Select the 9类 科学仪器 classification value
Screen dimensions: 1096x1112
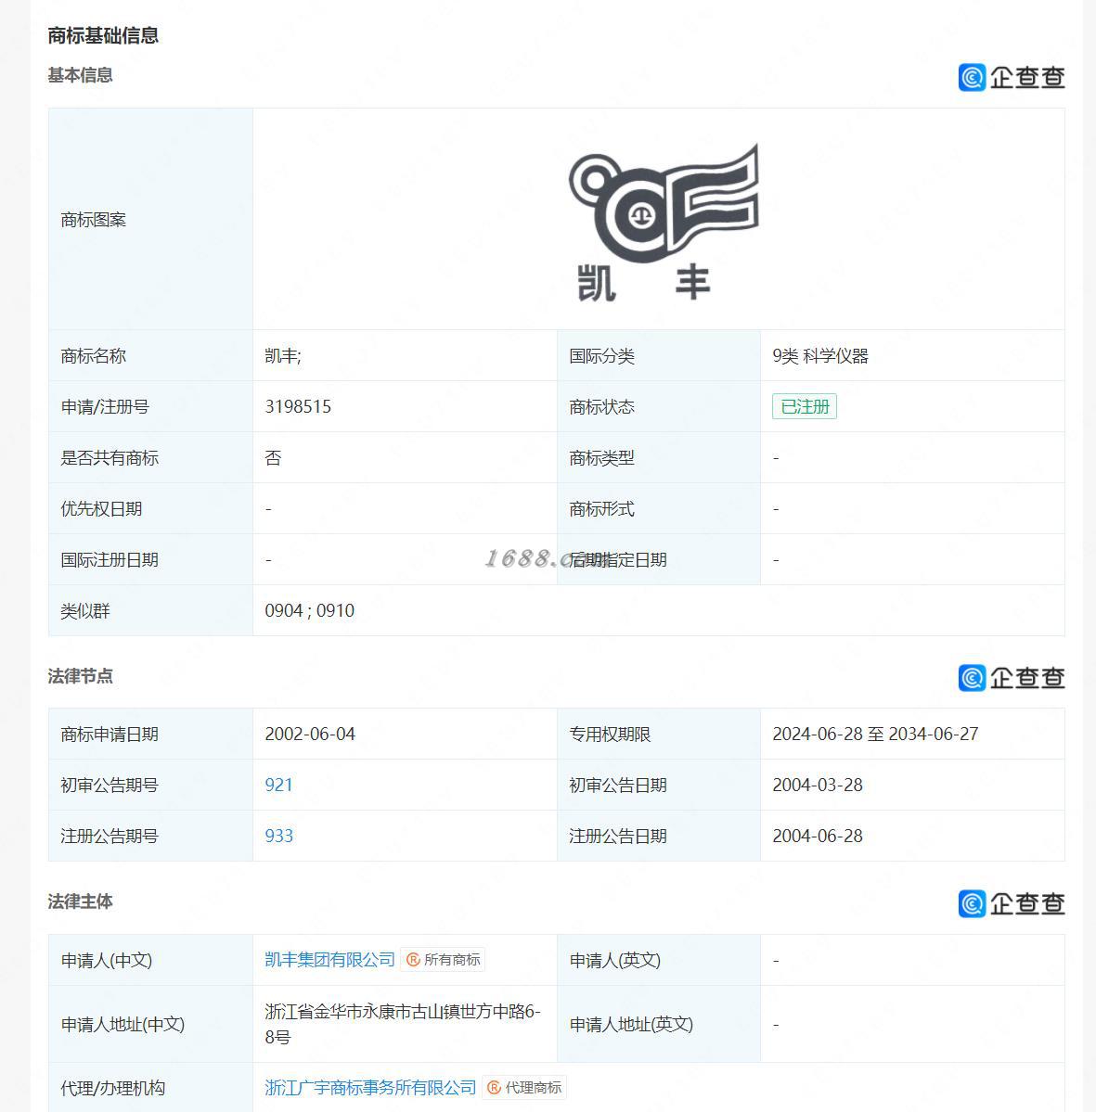click(x=820, y=355)
